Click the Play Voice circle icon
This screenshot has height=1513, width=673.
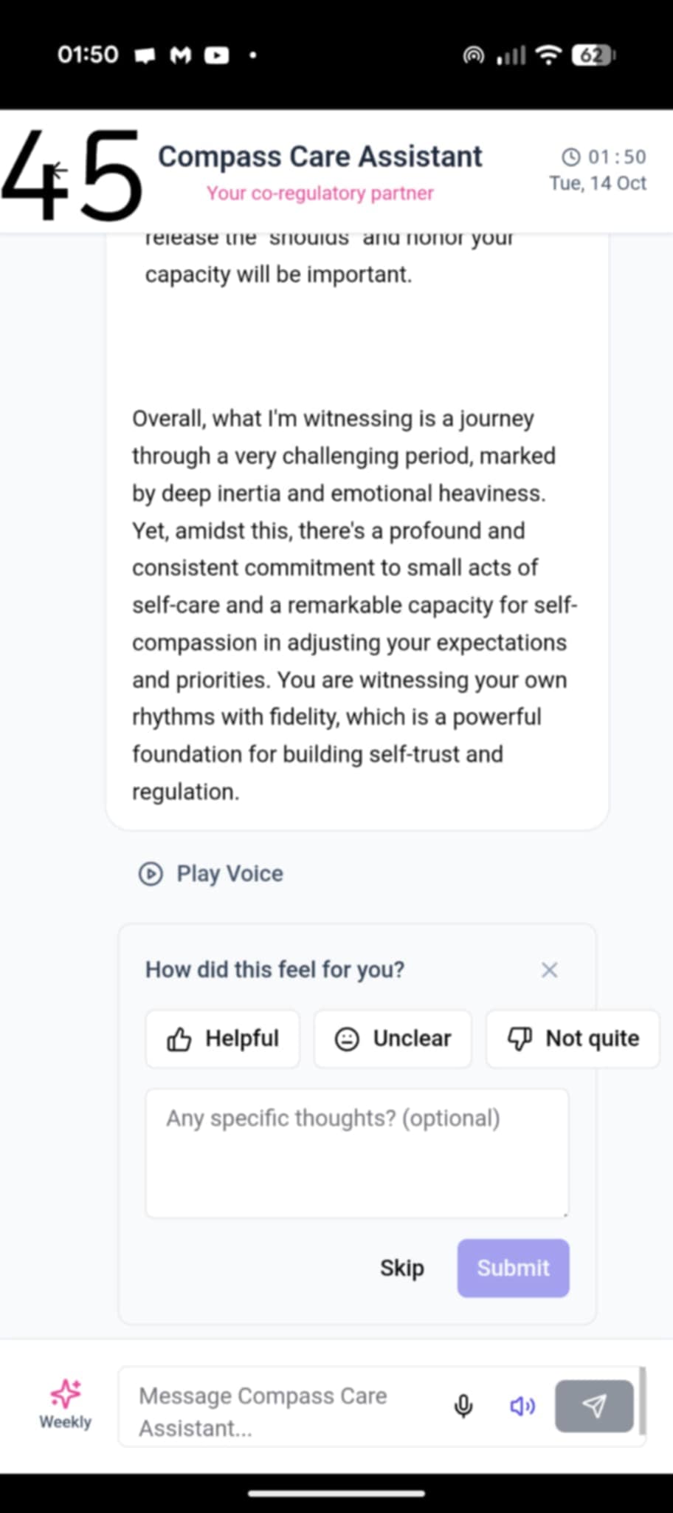click(x=151, y=874)
